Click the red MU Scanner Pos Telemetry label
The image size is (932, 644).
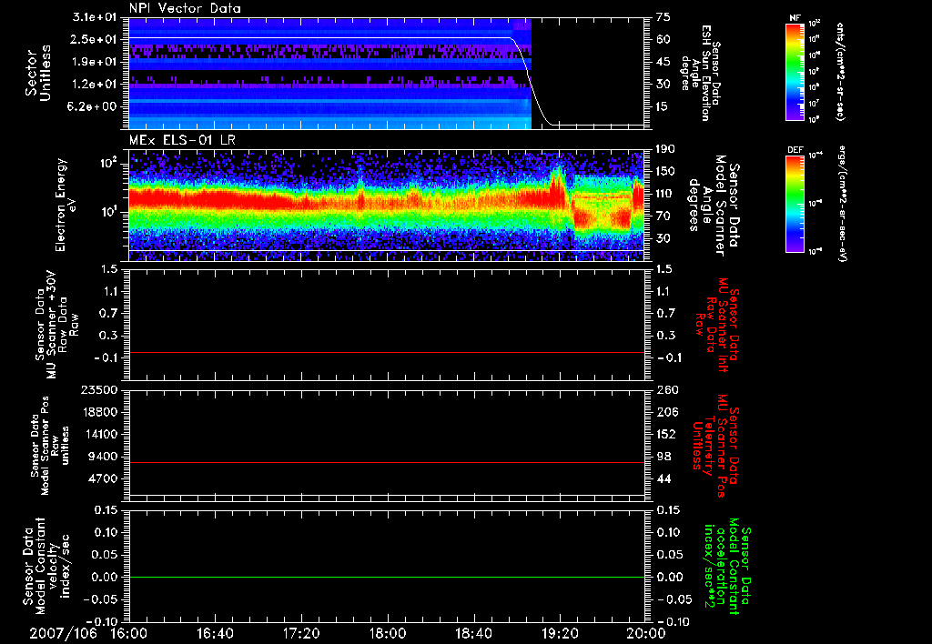coord(715,446)
